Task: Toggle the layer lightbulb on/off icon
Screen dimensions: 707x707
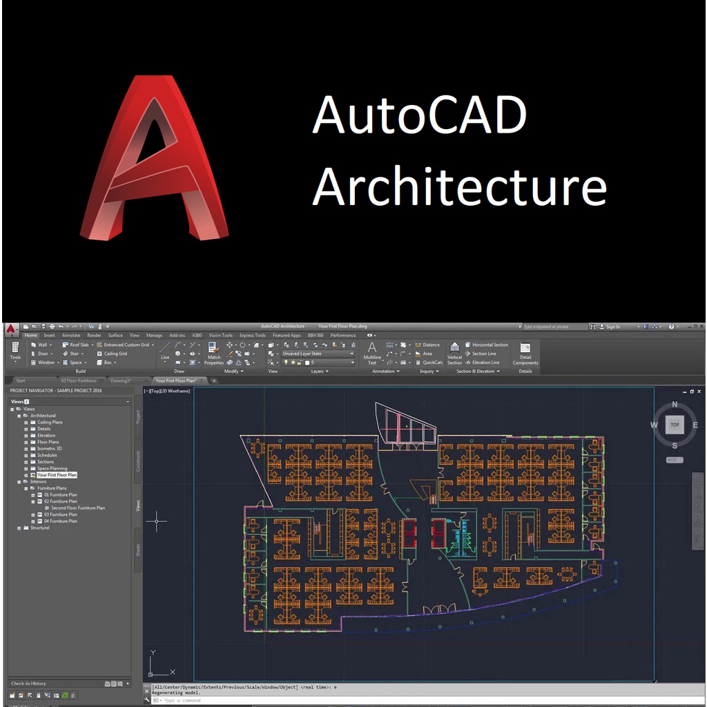Action: point(287,362)
